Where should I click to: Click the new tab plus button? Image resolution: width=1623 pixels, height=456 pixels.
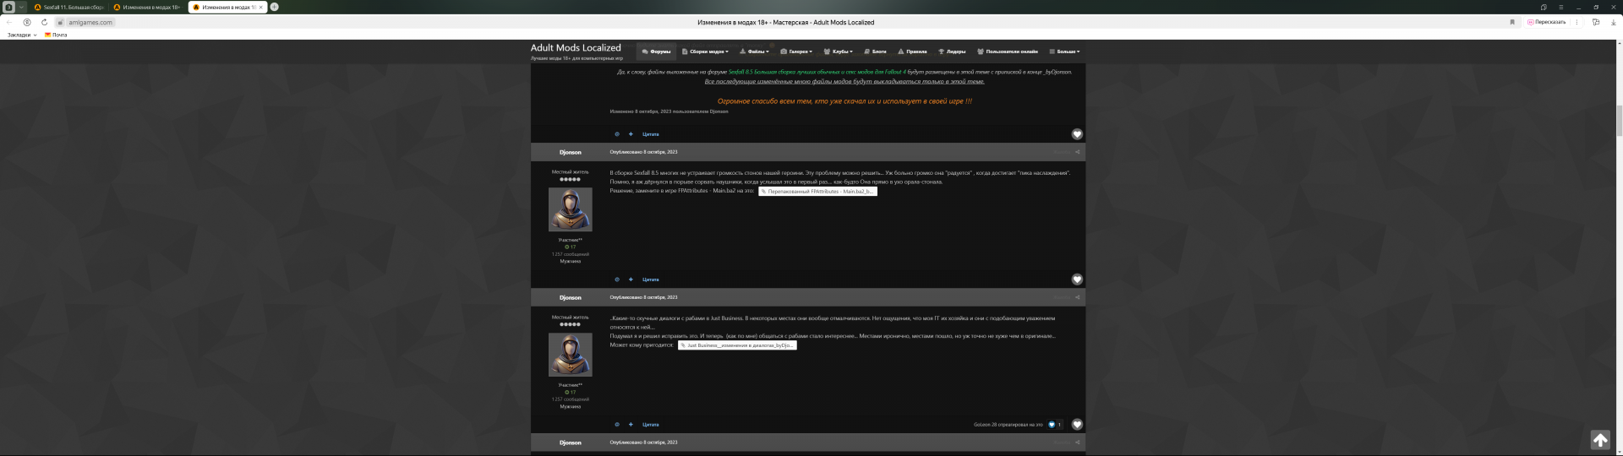pyautogui.click(x=274, y=7)
